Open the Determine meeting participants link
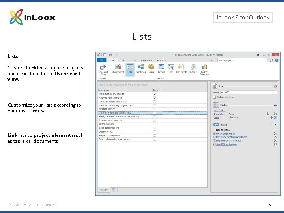284x213 pixels. [x=231, y=137]
